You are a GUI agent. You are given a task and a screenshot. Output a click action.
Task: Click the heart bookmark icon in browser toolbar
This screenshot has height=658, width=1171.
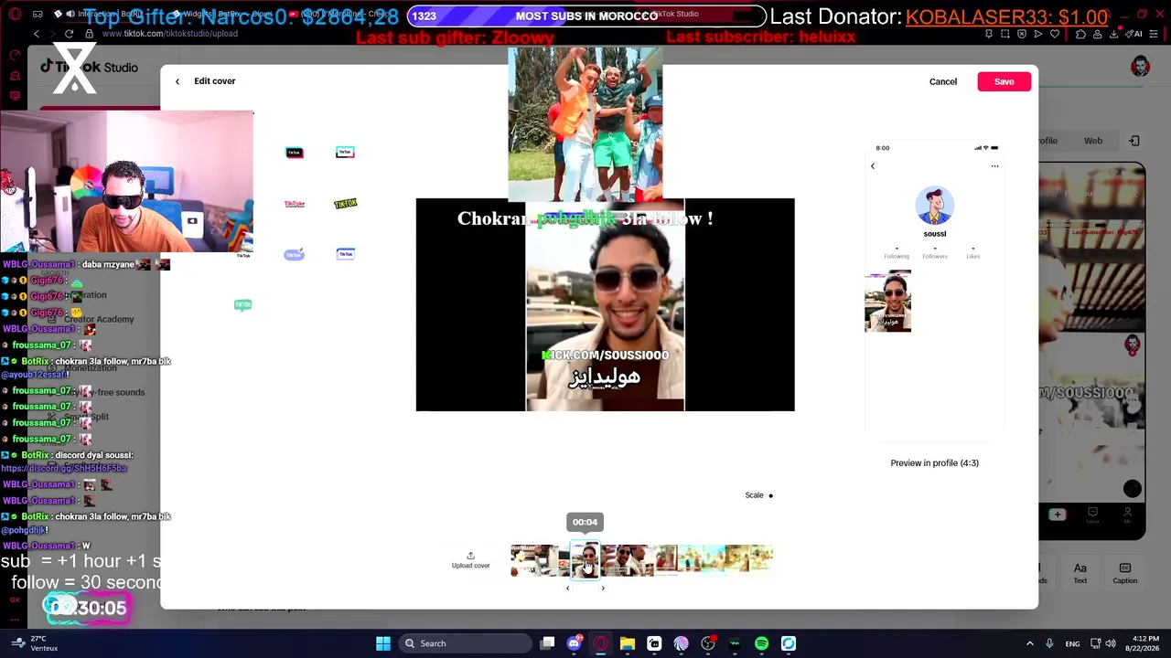point(1055,34)
